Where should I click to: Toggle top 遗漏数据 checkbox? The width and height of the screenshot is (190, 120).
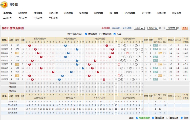point(86,34)
